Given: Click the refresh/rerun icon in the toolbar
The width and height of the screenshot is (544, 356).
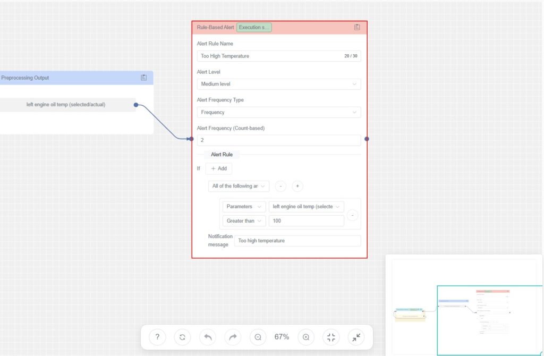Looking at the screenshot, I should (x=182, y=337).
